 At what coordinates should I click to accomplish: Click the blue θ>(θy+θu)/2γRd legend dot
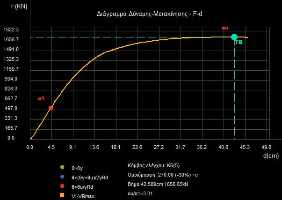click(x=62, y=177)
